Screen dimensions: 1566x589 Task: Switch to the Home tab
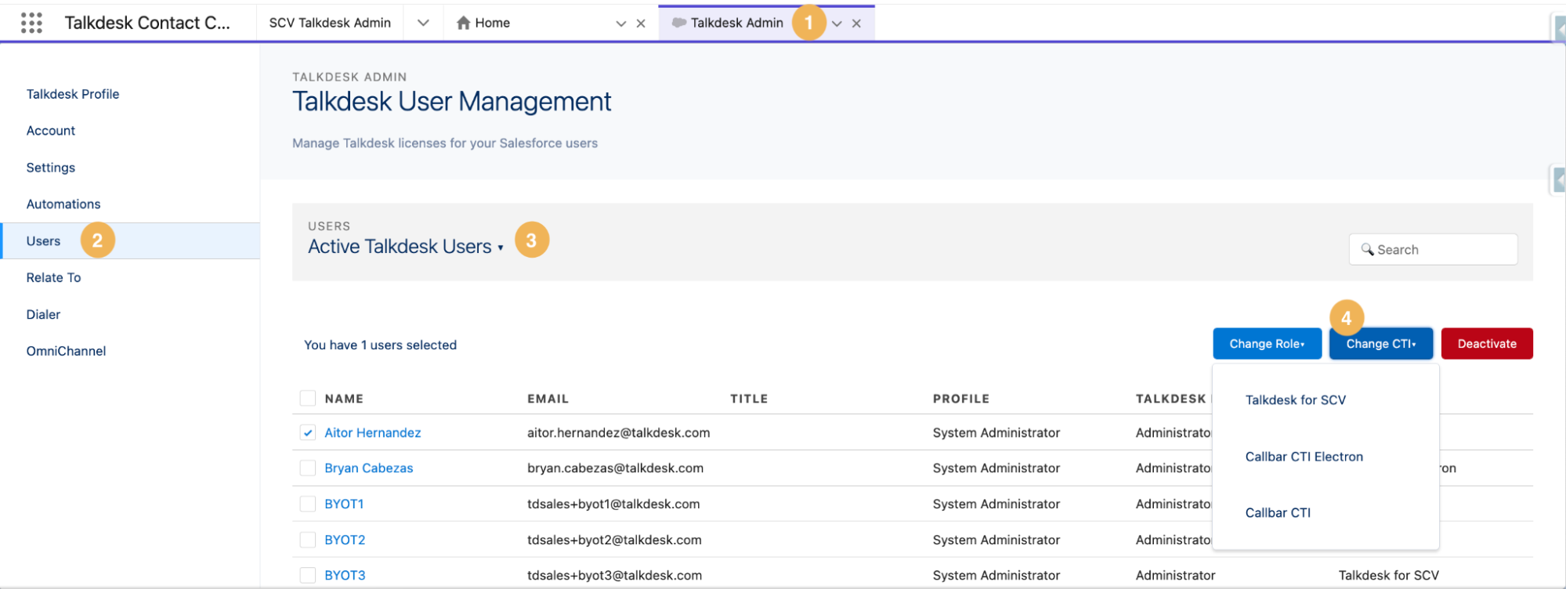tap(493, 23)
